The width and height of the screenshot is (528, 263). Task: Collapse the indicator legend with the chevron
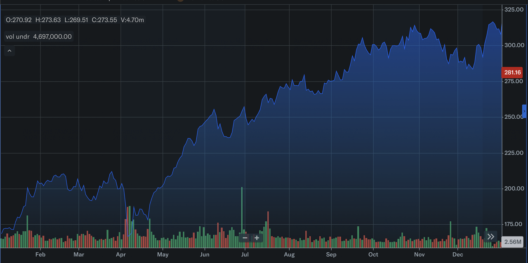[x=9, y=51]
